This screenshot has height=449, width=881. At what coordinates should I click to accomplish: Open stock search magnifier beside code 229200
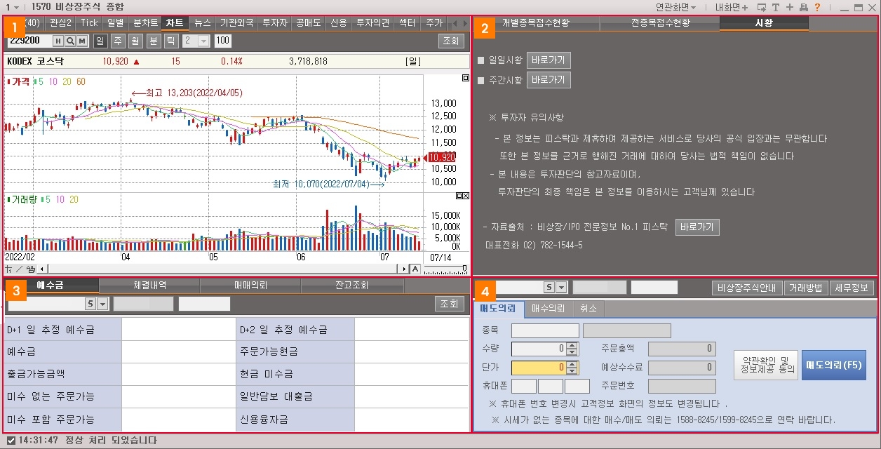pos(70,41)
